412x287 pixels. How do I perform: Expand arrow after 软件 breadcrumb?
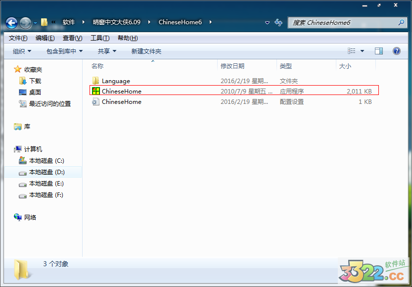[84, 22]
